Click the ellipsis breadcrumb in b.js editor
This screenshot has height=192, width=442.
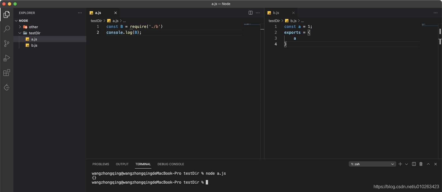[302, 21]
